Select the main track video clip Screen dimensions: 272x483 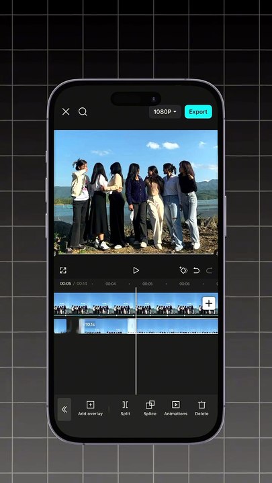tap(136, 304)
